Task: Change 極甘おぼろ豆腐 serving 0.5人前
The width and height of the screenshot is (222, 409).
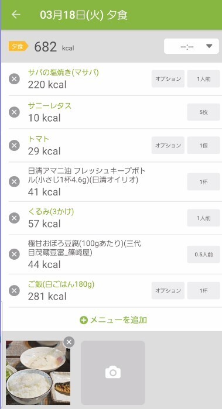Action: (x=203, y=255)
